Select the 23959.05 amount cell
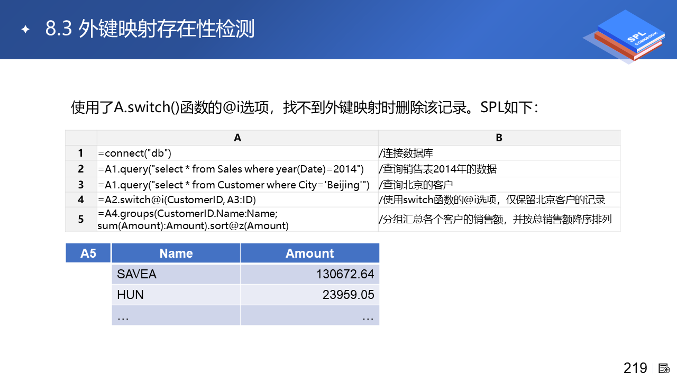Image resolution: width=677 pixels, height=381 pixels. (309, 295)
